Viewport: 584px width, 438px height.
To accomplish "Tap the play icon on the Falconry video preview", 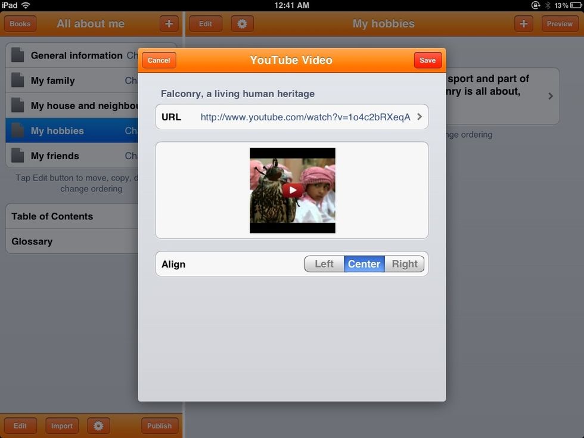I will click(292, 190).
